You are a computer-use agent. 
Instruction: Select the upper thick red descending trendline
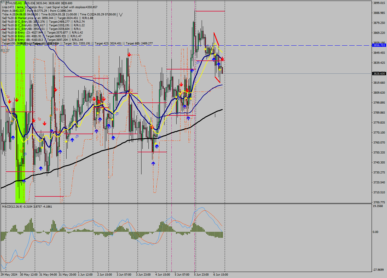216,39
